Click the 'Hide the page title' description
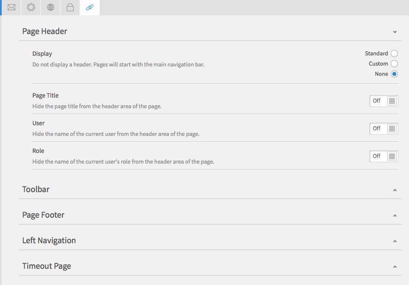The width and height of the screenshot is (409, 285). click(97, 106)
